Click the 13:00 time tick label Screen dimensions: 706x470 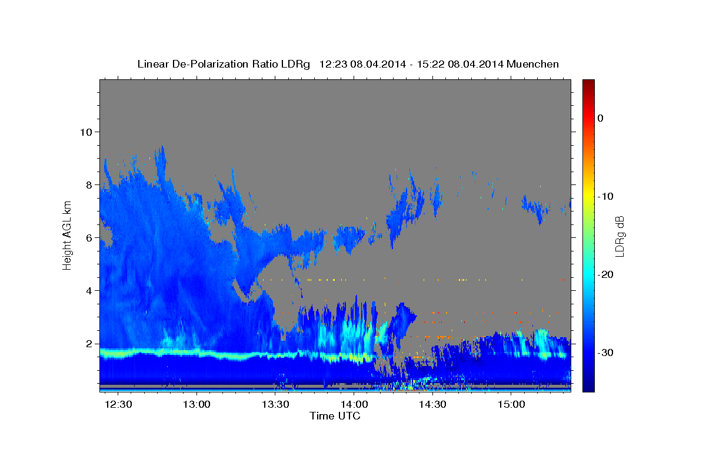point(197,405)
